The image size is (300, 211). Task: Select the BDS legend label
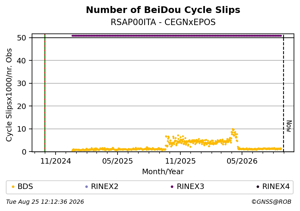coord(25,187)
